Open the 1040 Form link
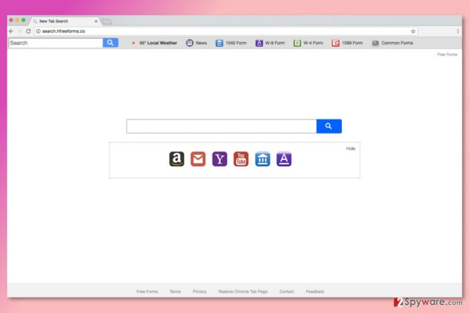Viewport: 470px width, 313px height. click(236, 43)
